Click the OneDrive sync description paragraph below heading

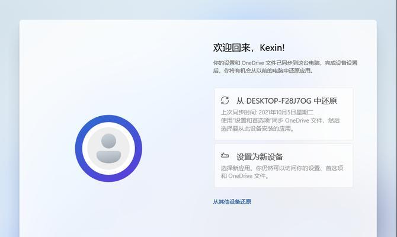tap(285, 66)
